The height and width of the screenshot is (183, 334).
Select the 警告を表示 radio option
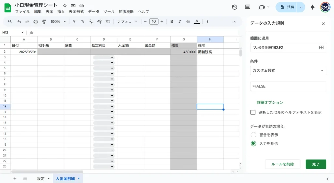253,135
